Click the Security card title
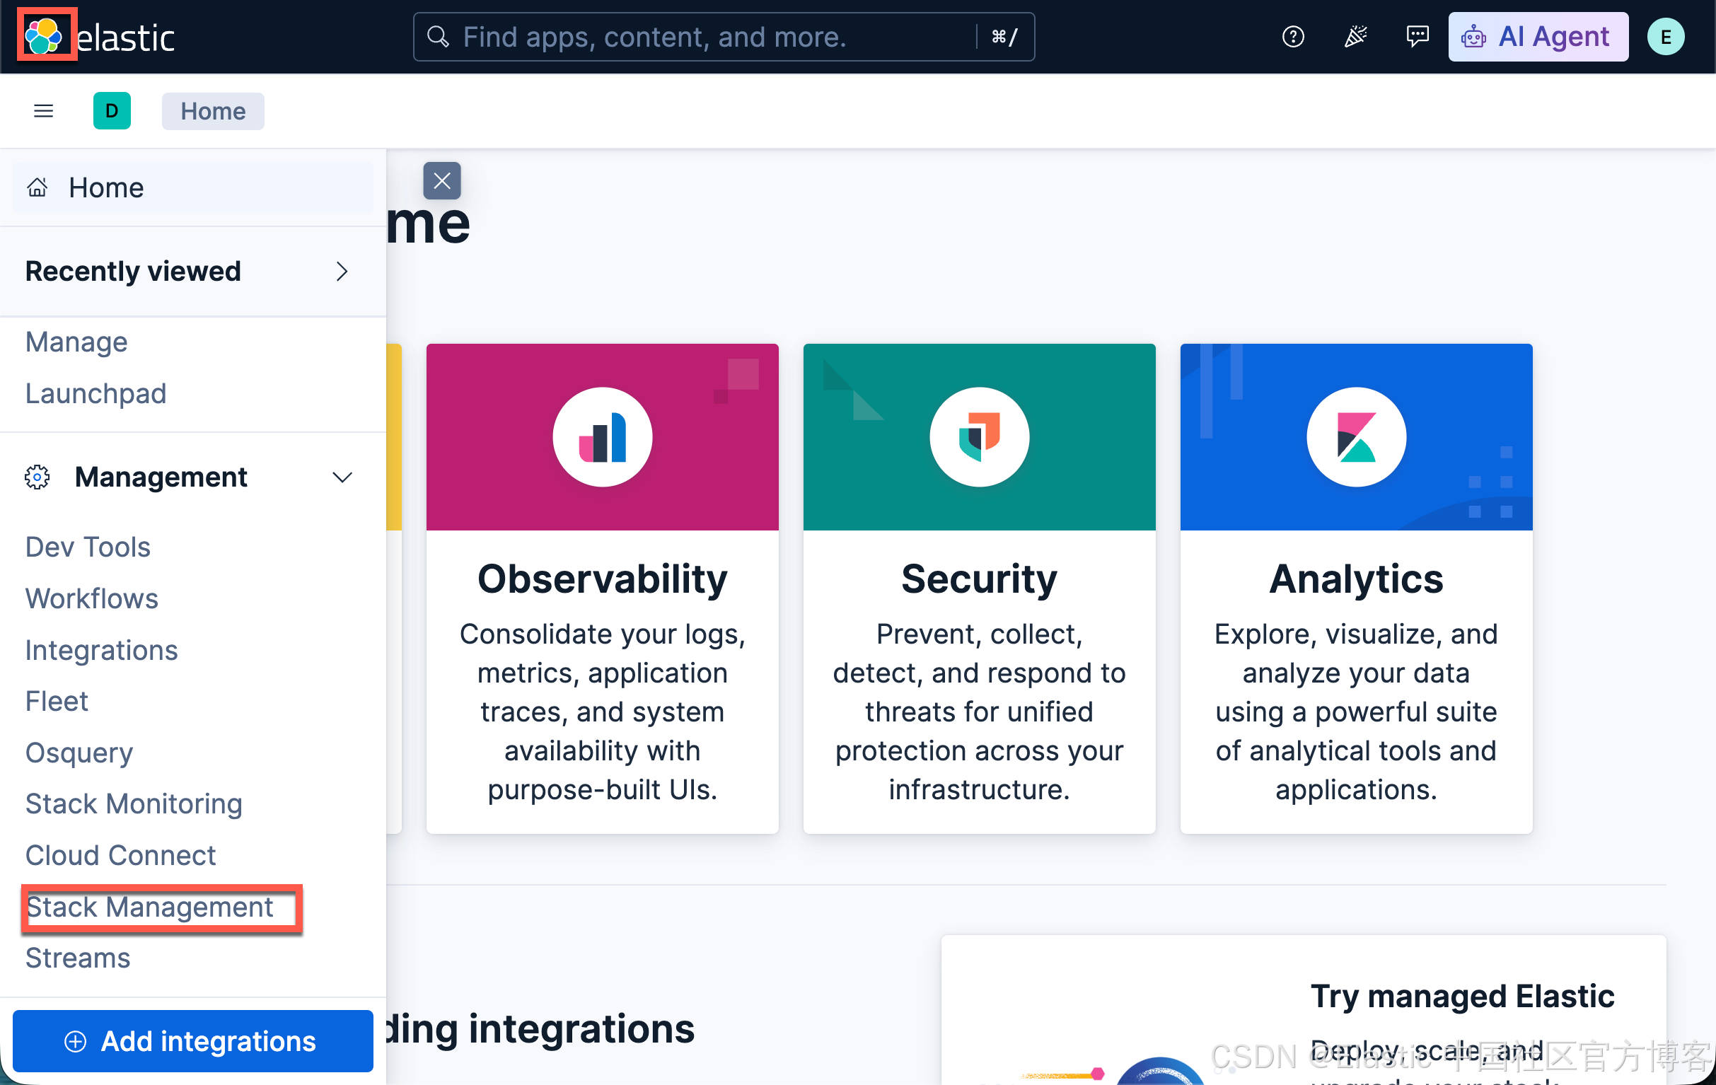Image resolution: width=1716 pixels, height=1085 pixels. pyautogui.click(x=979, y=579)
